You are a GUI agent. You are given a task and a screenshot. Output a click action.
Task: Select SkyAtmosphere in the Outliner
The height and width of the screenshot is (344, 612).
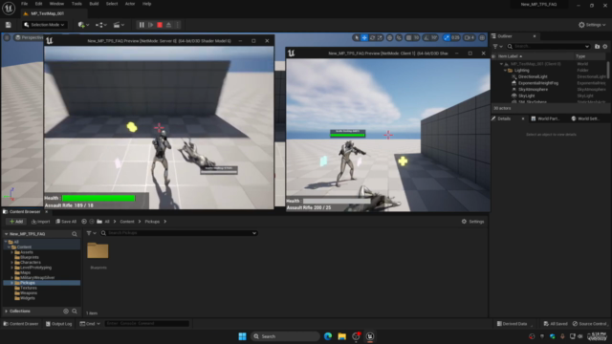click(533, 89)
